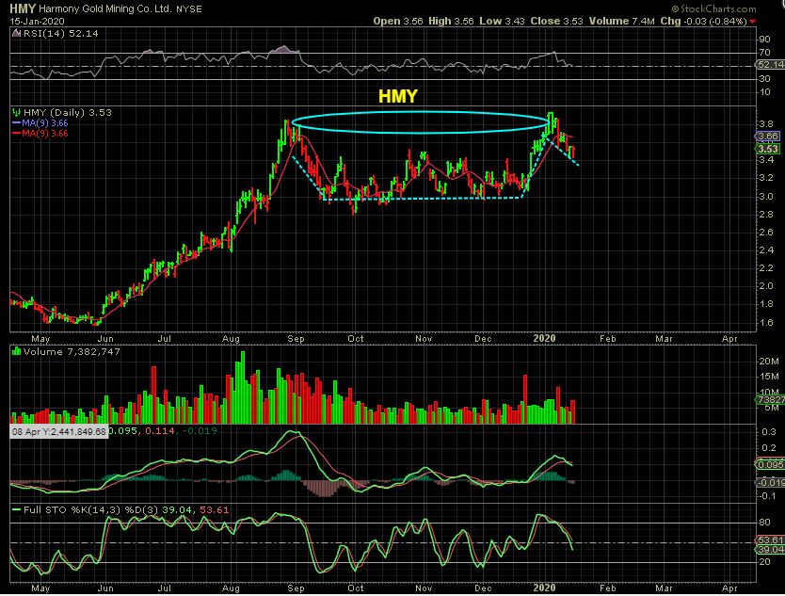
Task: Click the red down-arrow change indicator
Action: click(x=752, y=22)
